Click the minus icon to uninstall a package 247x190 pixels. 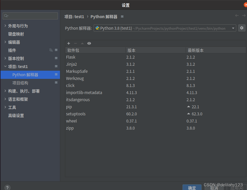point(75,43)
